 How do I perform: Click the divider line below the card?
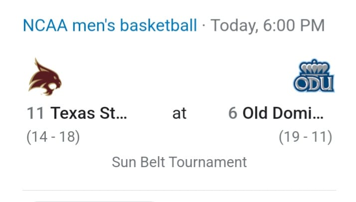pos(179,190)
